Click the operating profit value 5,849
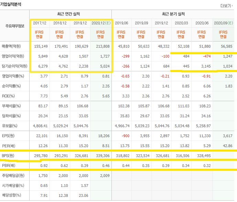Viewport: 237px width, 202px height. tap(43, 56)
